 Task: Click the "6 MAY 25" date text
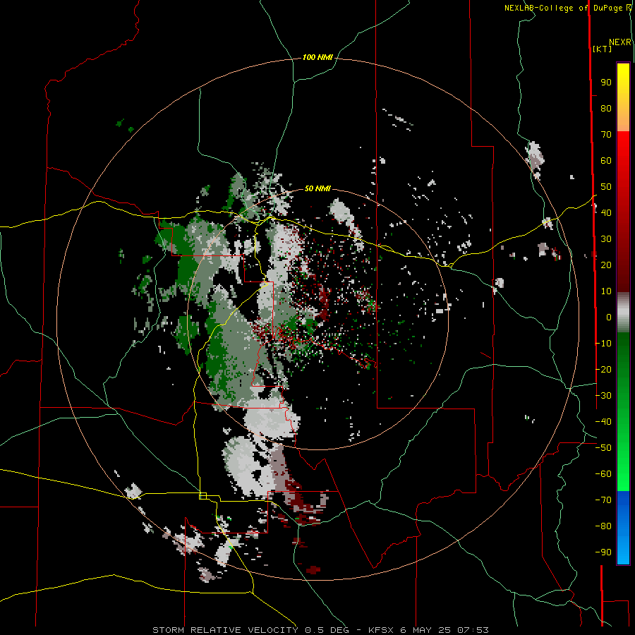[426, 630]
